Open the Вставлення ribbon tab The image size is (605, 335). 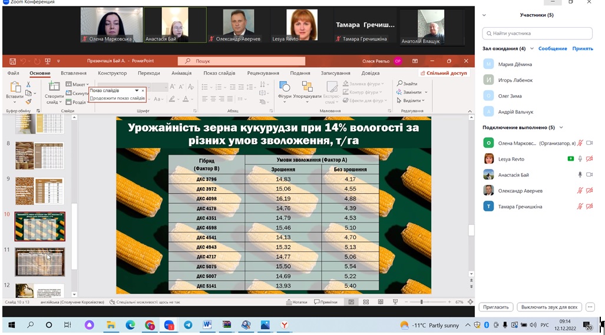[73, 73]
